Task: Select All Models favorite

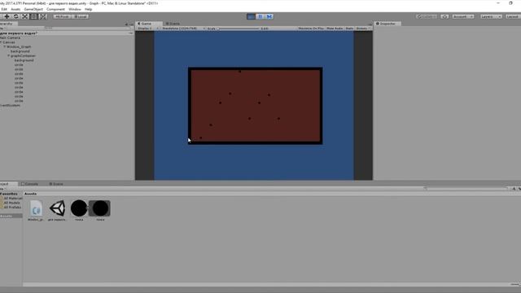Action: click(x=11, y=203)
